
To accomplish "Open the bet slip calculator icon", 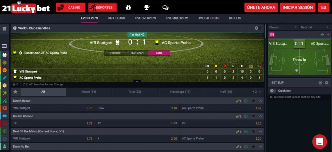I will click(x=320, y=83).
